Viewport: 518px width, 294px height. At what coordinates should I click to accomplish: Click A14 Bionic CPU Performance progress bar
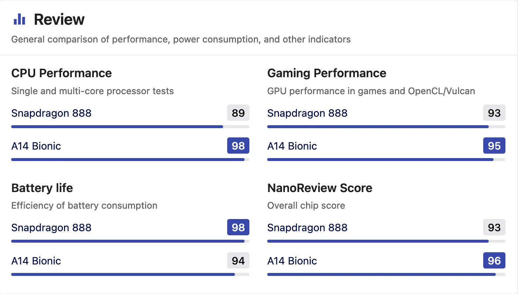130,160
